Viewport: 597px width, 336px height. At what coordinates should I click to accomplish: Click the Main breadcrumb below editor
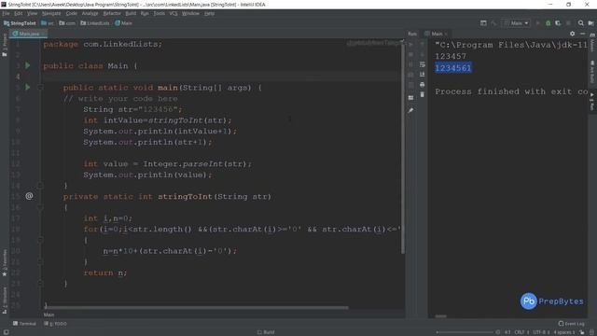point(49,315)
